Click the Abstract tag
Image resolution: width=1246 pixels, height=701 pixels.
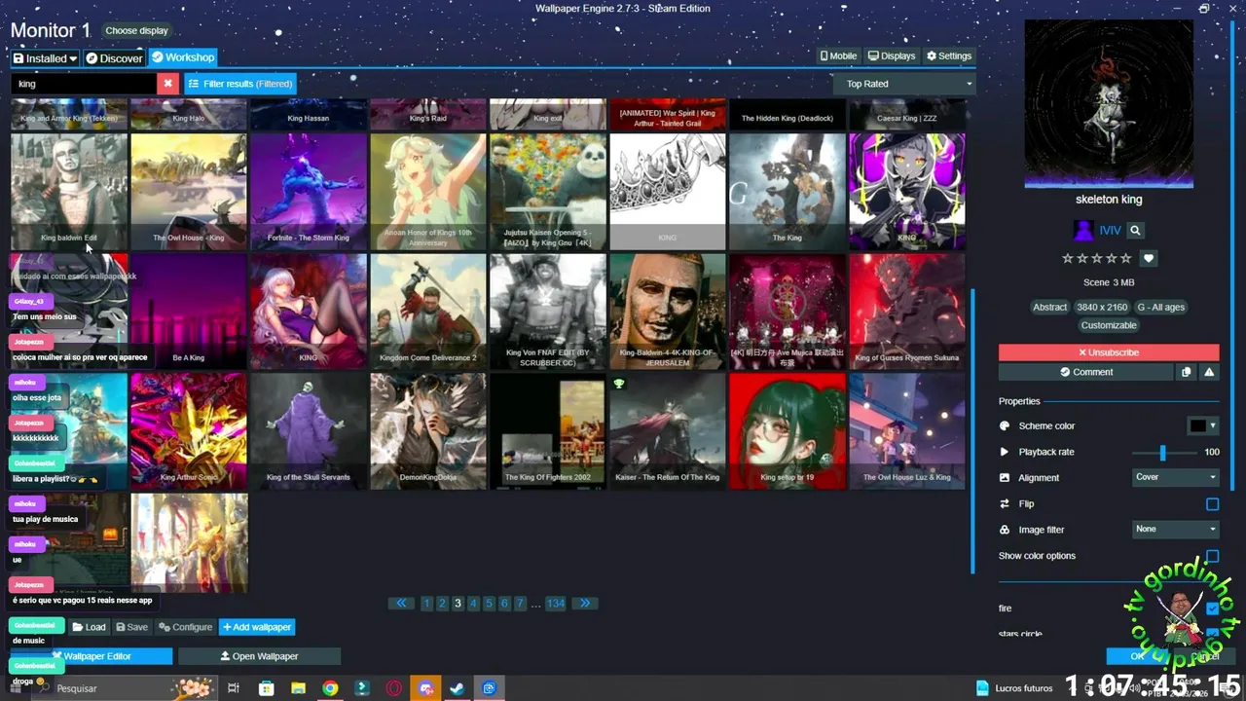coord(1049,308)
